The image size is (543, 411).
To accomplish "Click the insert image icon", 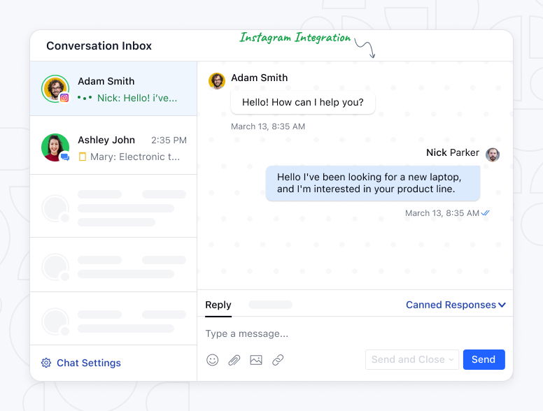I will pyautogui.click(x=256, y=360).
